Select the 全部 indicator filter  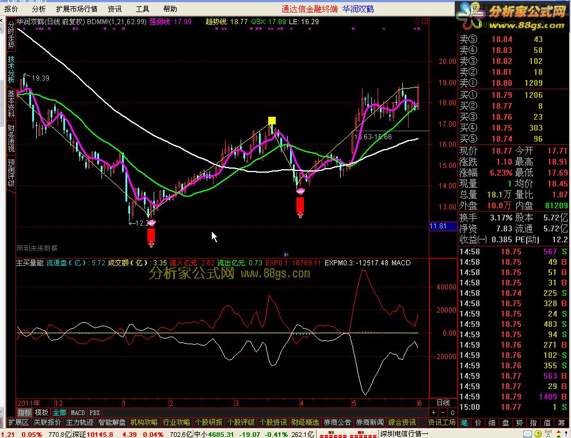[x=59, y=413]
